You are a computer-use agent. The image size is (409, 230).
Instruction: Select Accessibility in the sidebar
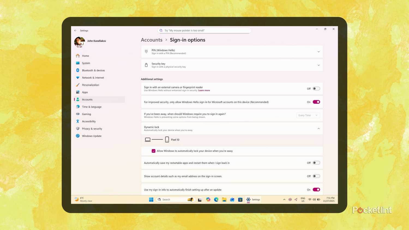(89, 121)
